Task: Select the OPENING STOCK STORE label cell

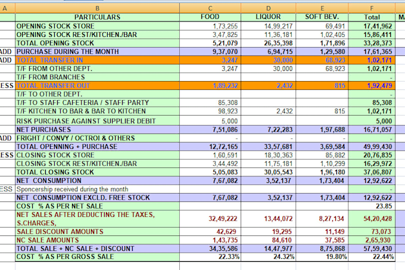Action: 97,26
